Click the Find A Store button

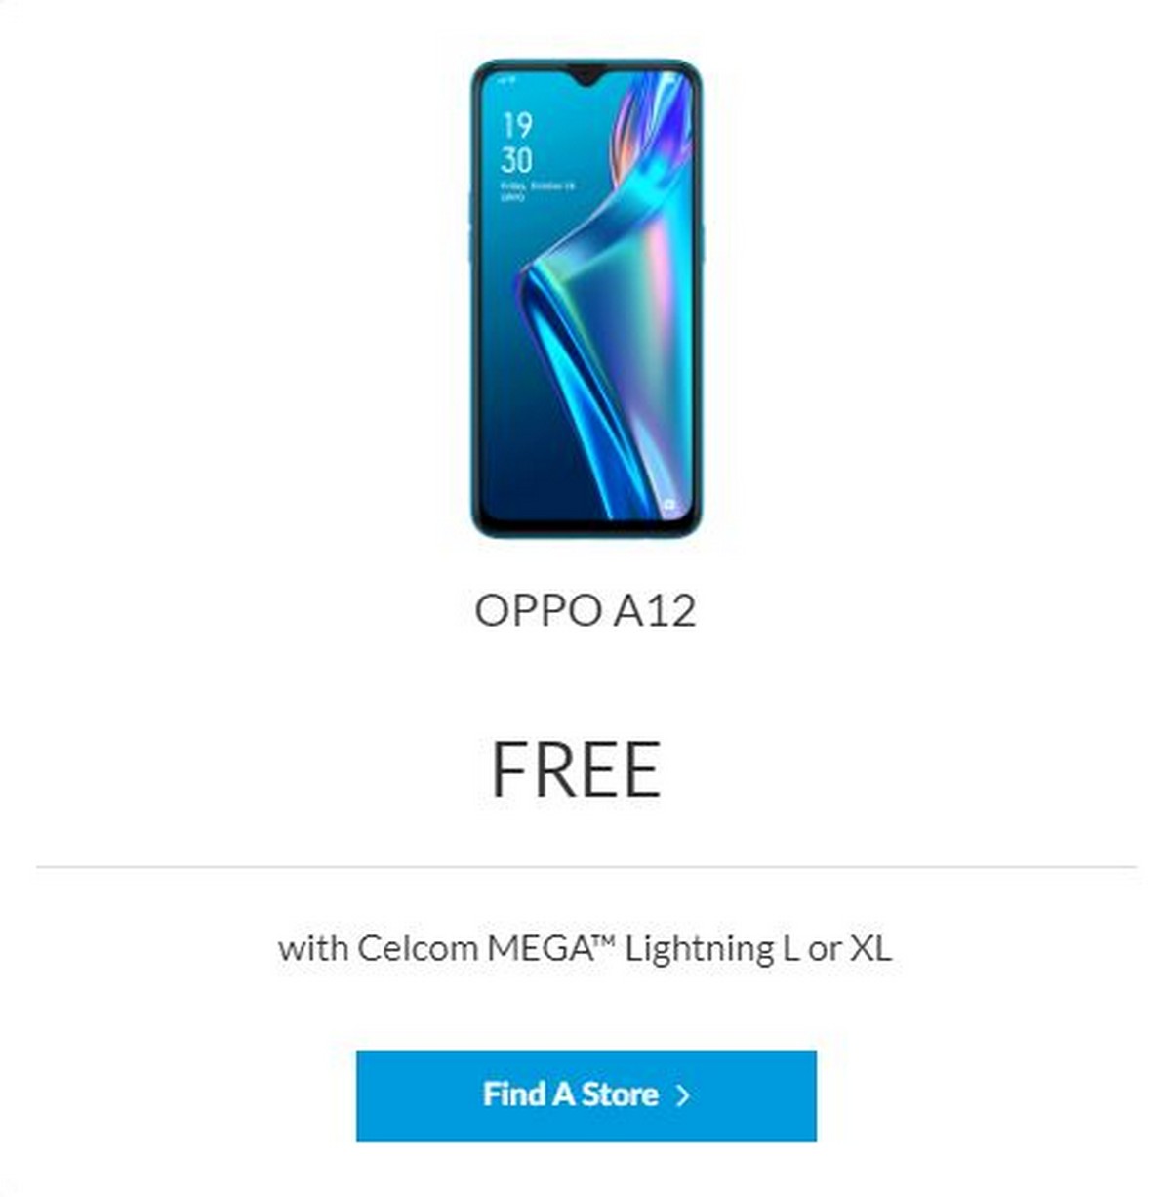[x=585, y=1095]
